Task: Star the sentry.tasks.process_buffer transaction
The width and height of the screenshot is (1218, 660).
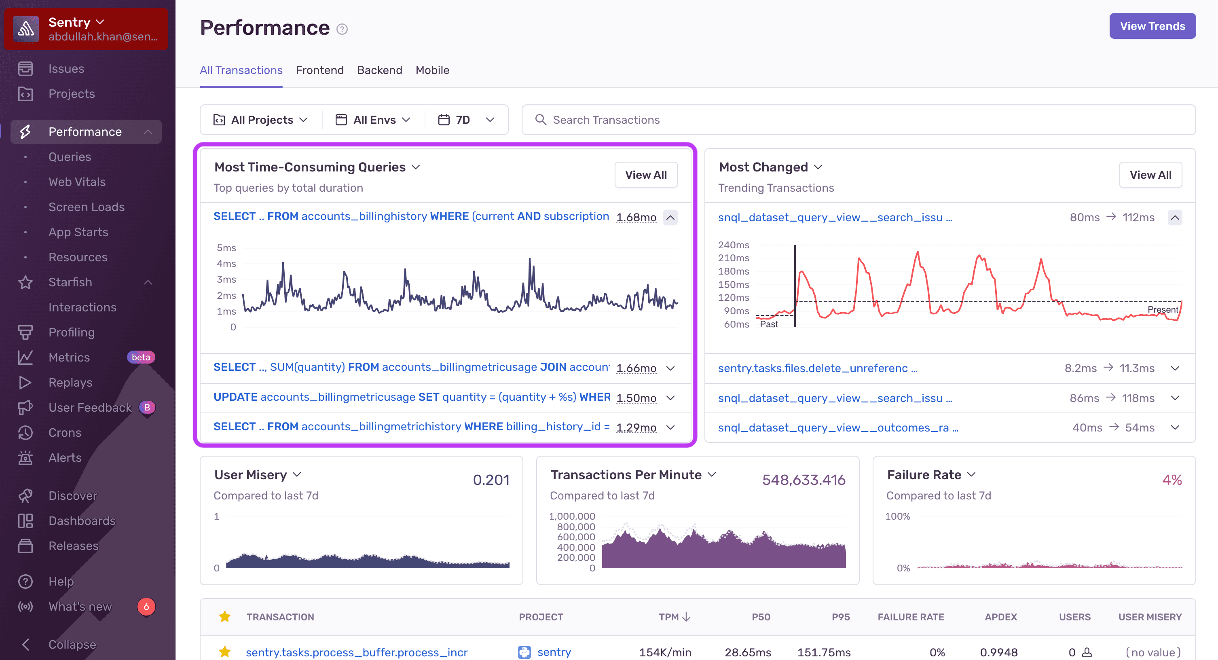Action: point(225,652)
